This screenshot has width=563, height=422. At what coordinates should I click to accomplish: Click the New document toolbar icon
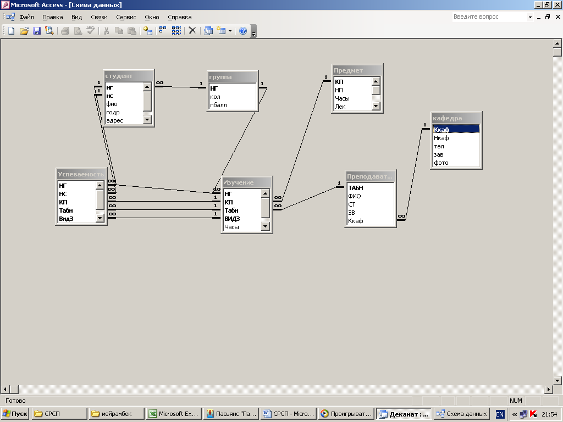coord(11,31)
